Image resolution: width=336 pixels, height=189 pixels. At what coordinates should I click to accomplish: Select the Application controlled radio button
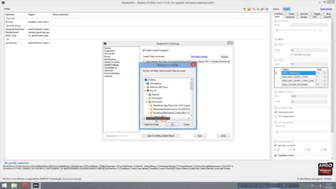[275, 145]
